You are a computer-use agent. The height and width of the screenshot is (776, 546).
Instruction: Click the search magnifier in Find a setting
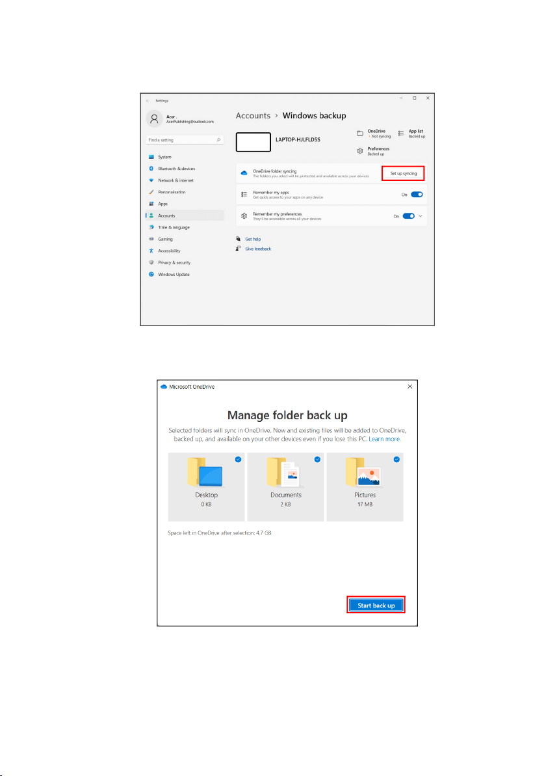(x=218, y=140)
